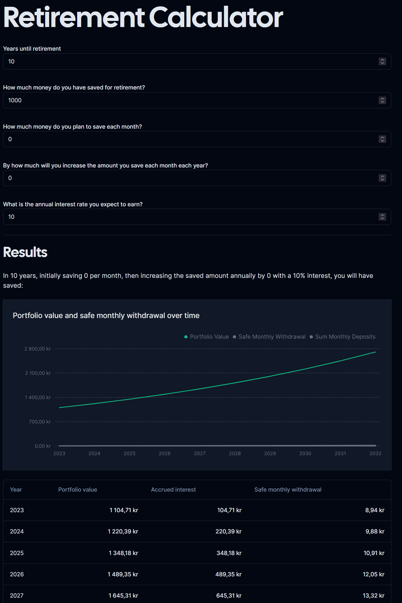The image size is (402, 603).
Task: Click the saved money field stepper icon
Action: (382, 100)
